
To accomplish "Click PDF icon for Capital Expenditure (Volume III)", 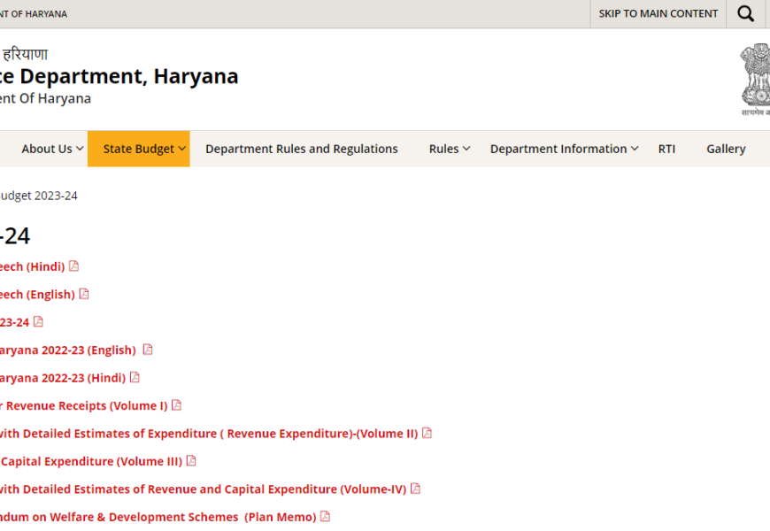I will coord(191,461).
